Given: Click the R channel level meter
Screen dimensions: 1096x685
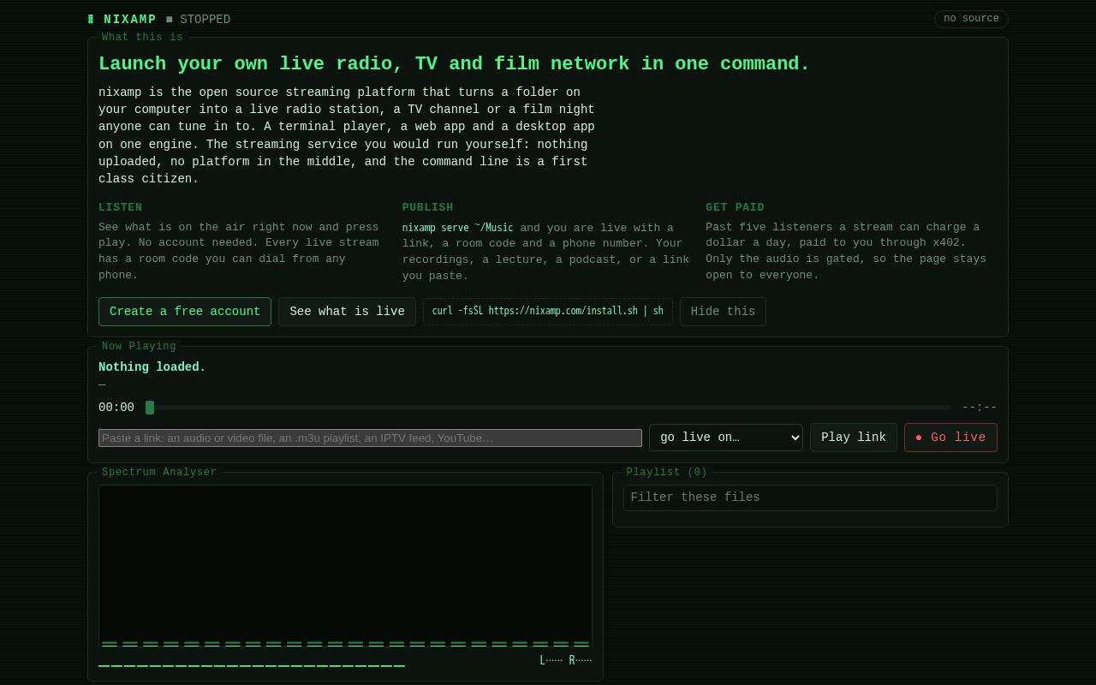Looking at the screenshot, I should [x=581, y=660].
